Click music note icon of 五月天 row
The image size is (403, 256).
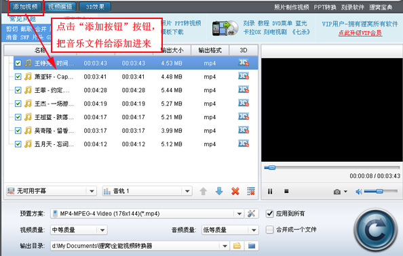pyautogui.click(x=28, y=144)
